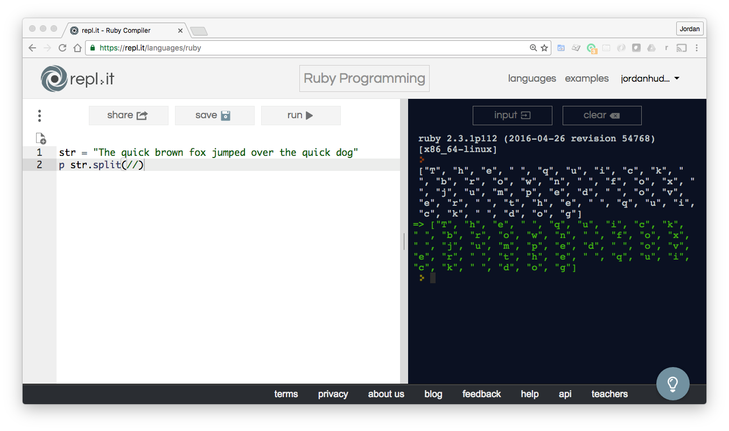Viewport: 729px width, 431px height.
Task: Click the repl.it logo
Action: point(78,78)
